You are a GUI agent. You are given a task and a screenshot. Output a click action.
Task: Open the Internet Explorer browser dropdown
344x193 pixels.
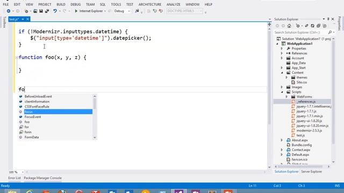point(105,11)
